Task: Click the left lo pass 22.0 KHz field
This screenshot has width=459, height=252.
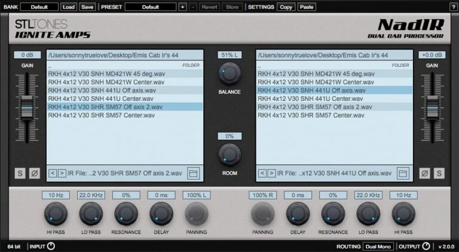Action: pos(91,195)
